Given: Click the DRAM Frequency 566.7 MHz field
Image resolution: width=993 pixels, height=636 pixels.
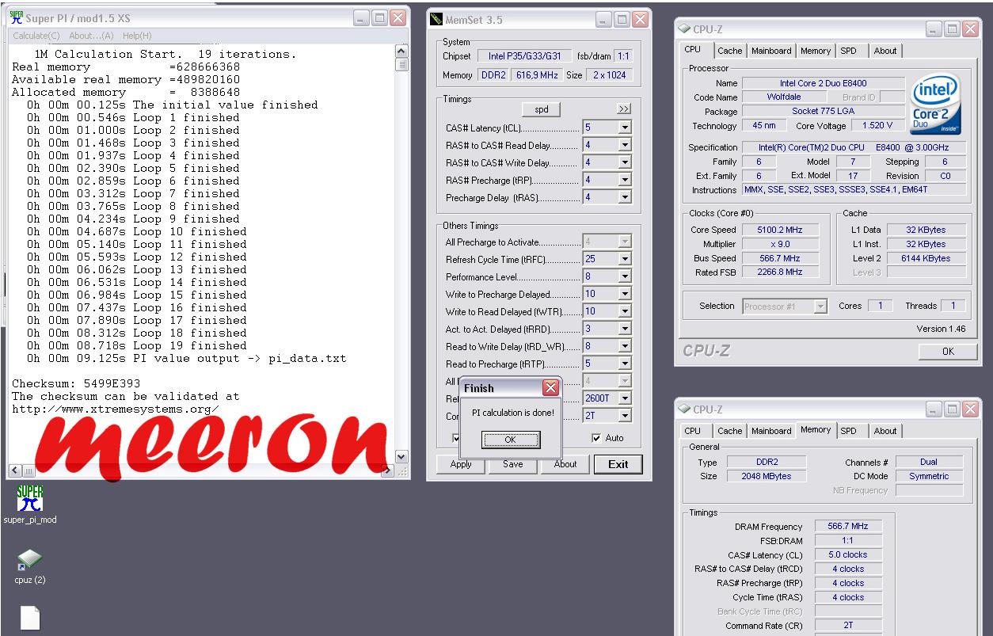Looking at the screenshot, I should click(847, 526).
